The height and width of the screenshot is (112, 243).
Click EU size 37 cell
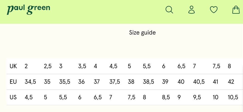click(x=97, y=82)
